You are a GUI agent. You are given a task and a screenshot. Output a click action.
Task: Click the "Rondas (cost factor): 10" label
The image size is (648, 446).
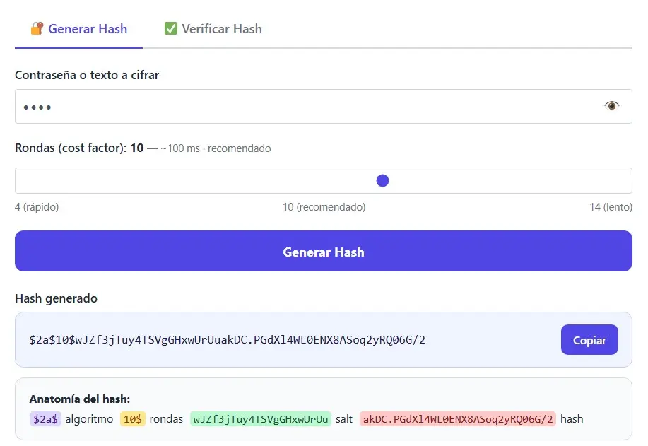[79, 148]
